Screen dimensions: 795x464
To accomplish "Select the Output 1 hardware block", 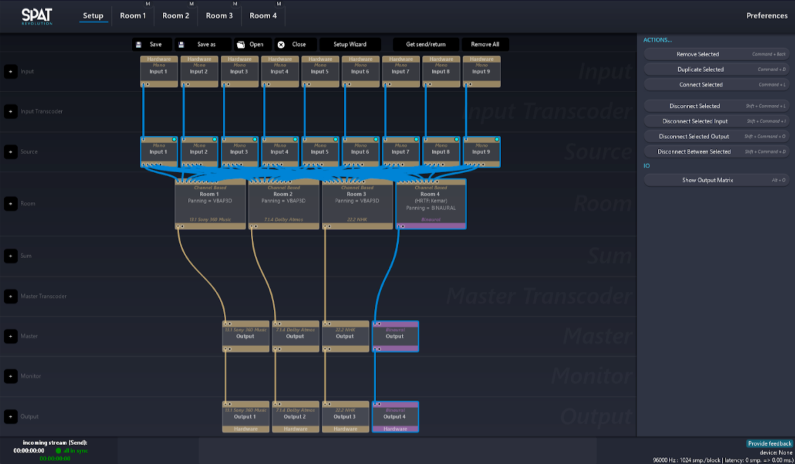I will click(245, 417).
